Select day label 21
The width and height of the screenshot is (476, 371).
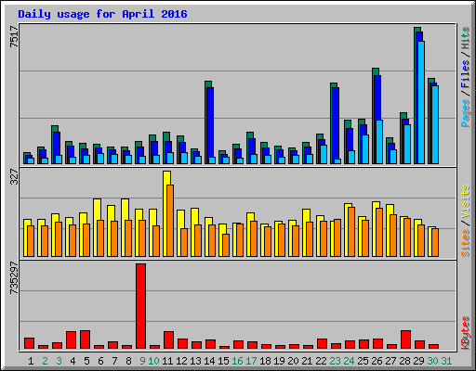click(307, 361)
